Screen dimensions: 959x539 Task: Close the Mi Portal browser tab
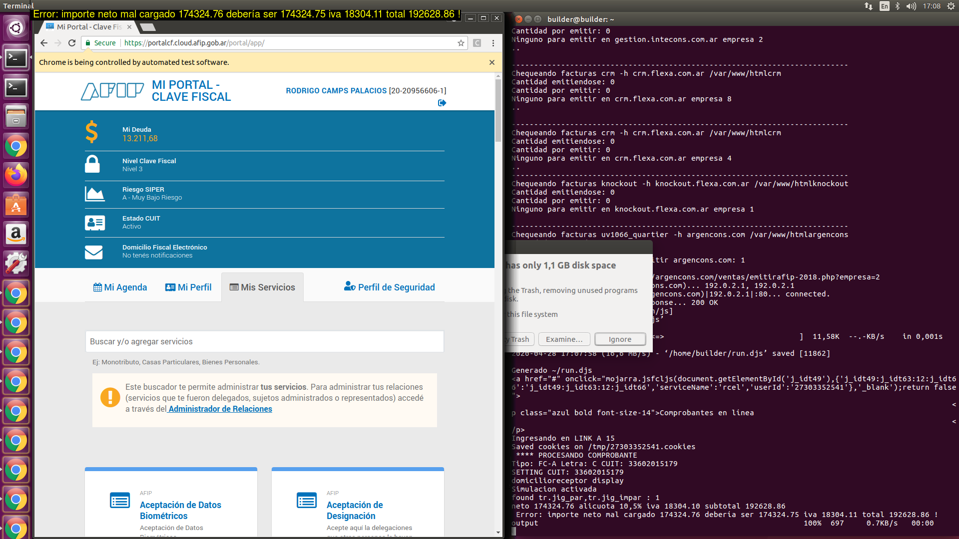pos(129,27)
